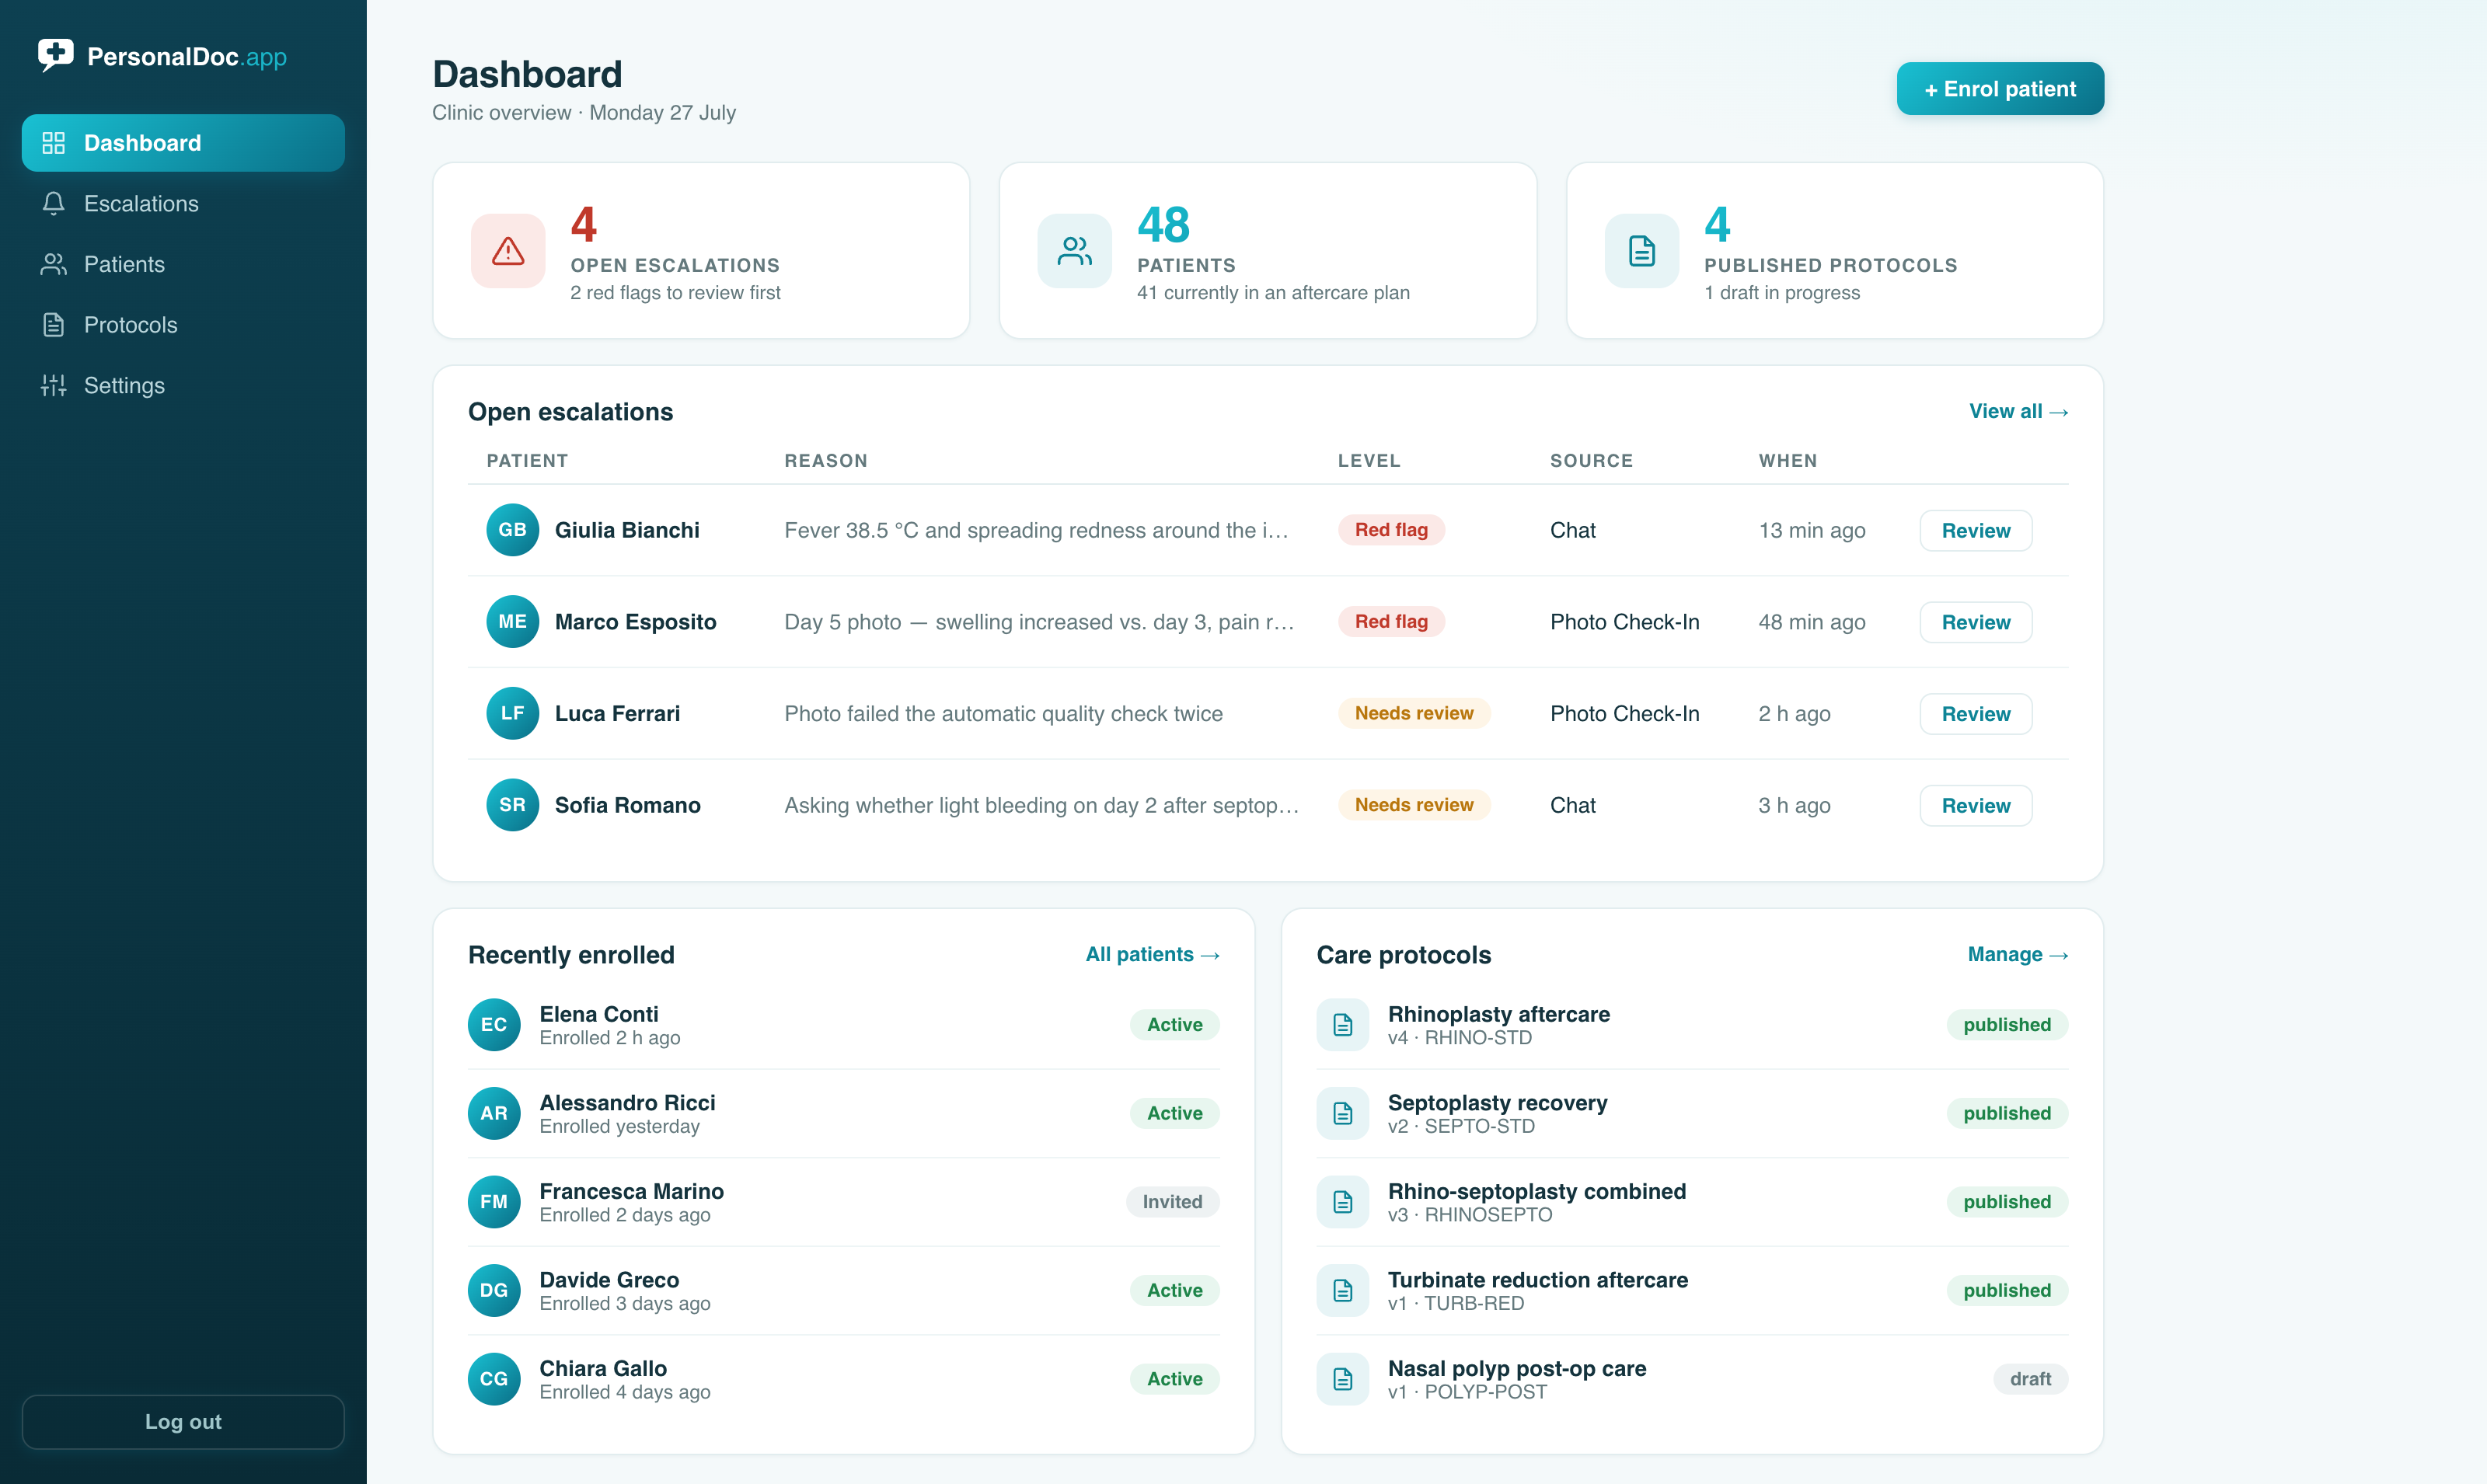Click the Rhino-septoplasty combined document icon

(x=1342, y=1202)
